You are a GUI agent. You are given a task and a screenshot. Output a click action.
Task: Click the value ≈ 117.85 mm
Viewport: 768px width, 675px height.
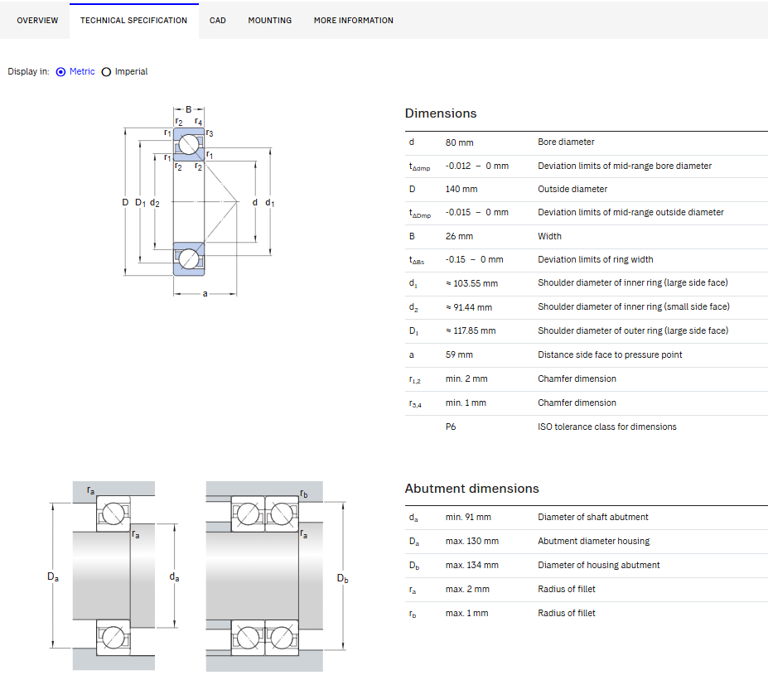click(x=471, y=331)
